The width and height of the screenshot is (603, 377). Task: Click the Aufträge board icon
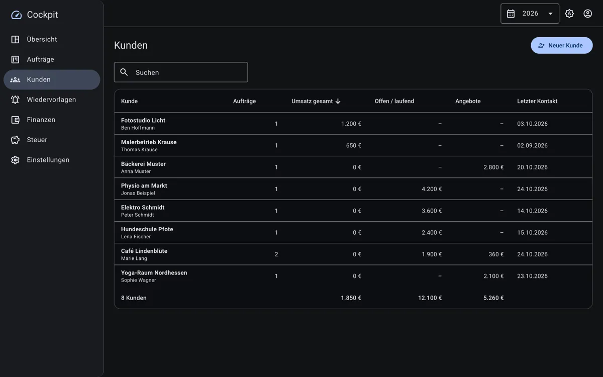(x=16, y=59)
